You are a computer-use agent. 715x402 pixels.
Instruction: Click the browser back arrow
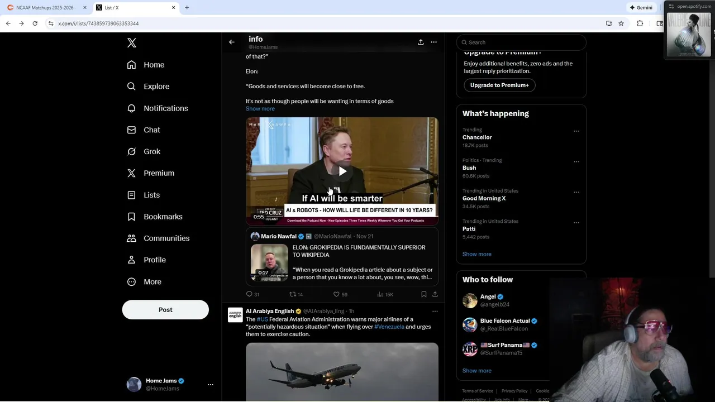click(x=8, y=23)
